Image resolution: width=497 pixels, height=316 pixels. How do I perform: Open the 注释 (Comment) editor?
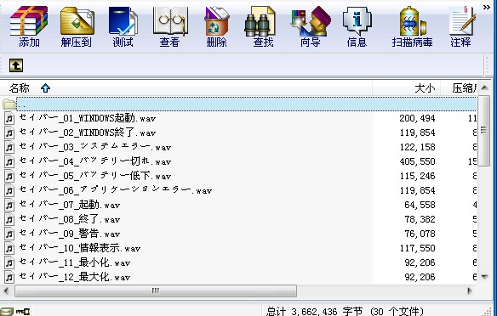(461, 27)
